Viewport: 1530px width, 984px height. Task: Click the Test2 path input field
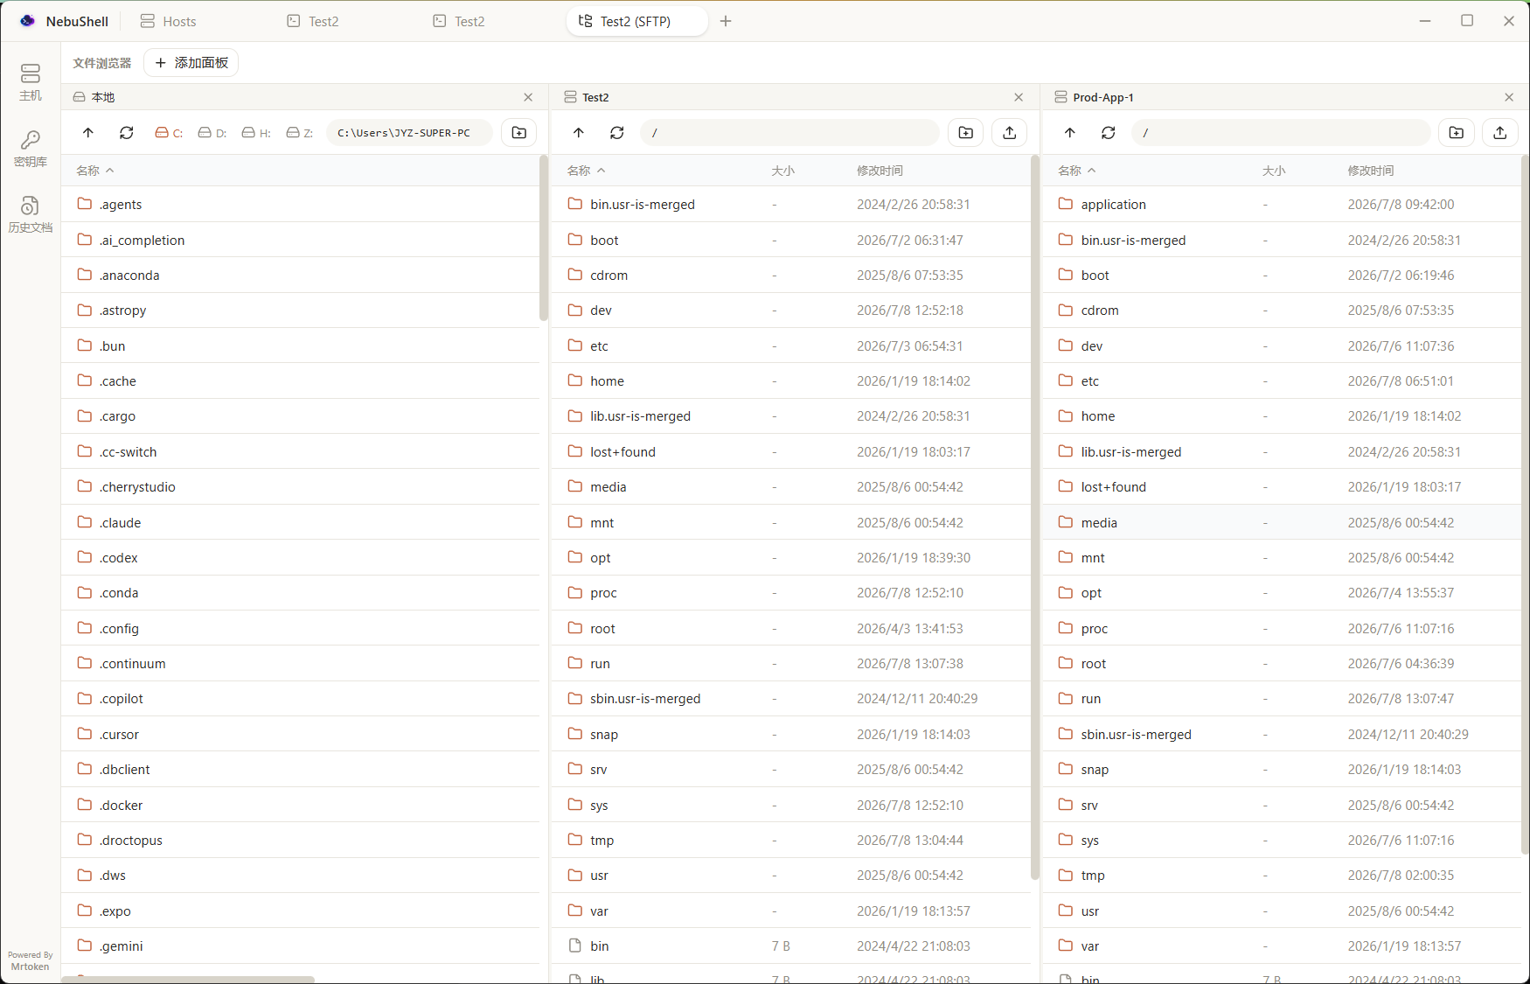(x=789, y=133)
